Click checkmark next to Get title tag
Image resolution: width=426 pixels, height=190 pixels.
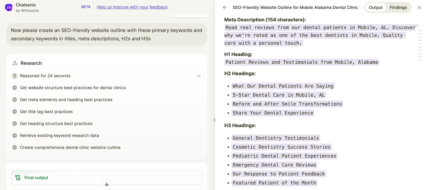click(x=15, y=112)
